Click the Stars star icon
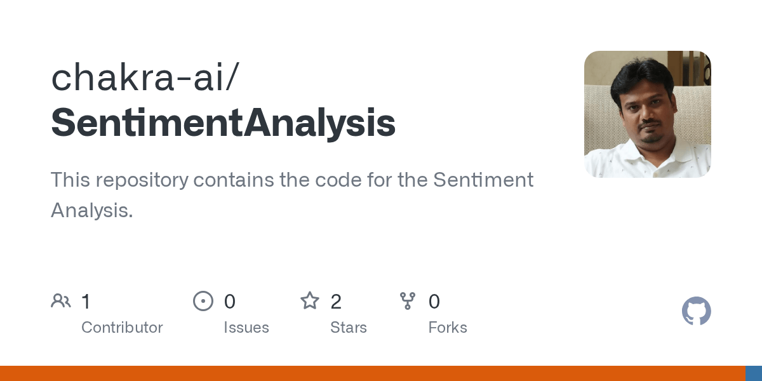This screenshot has height=381, width=762. tap(310, 301)
